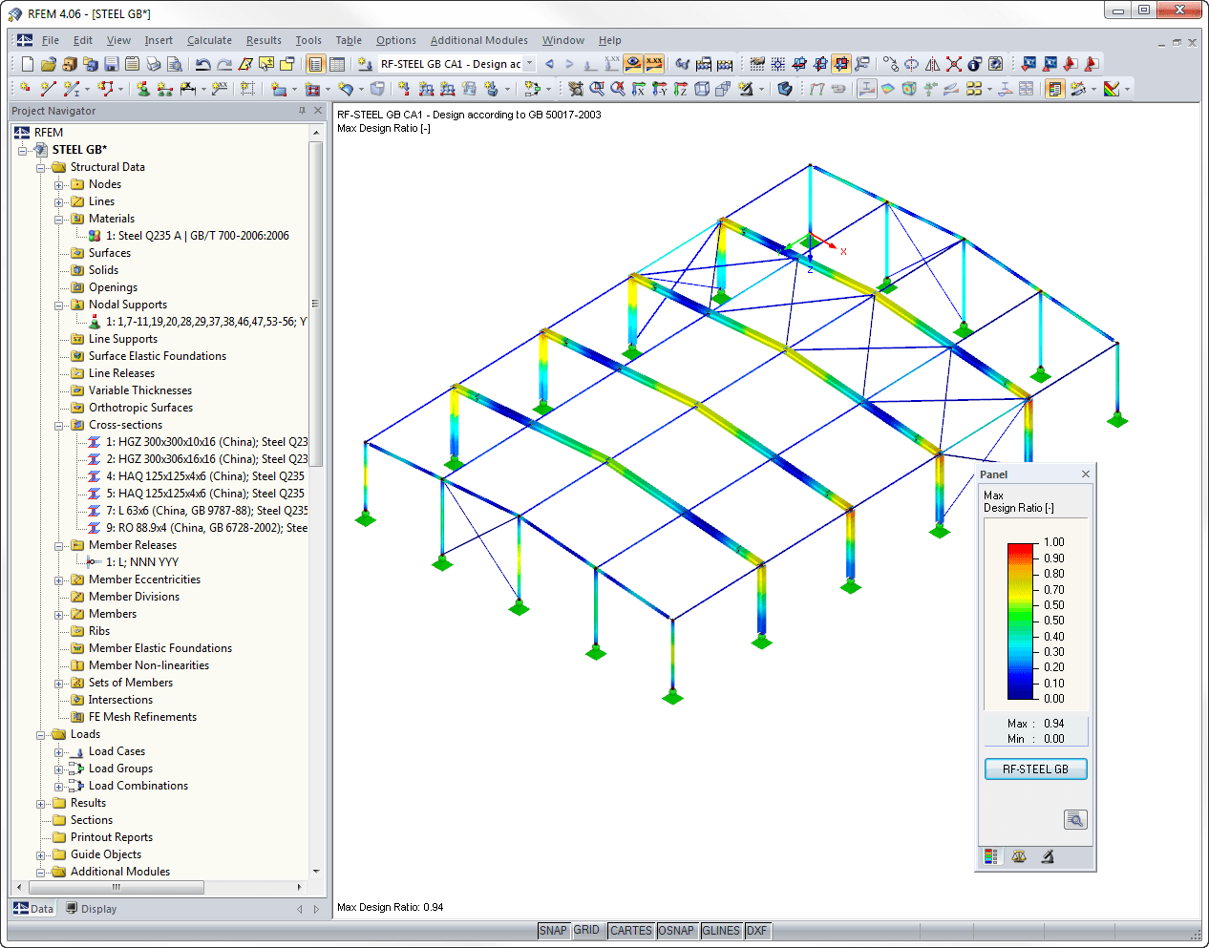This screenshot has height=948, width=1209.
Task: Toggle DXF in status bar
Action: (x=756, y=931)
